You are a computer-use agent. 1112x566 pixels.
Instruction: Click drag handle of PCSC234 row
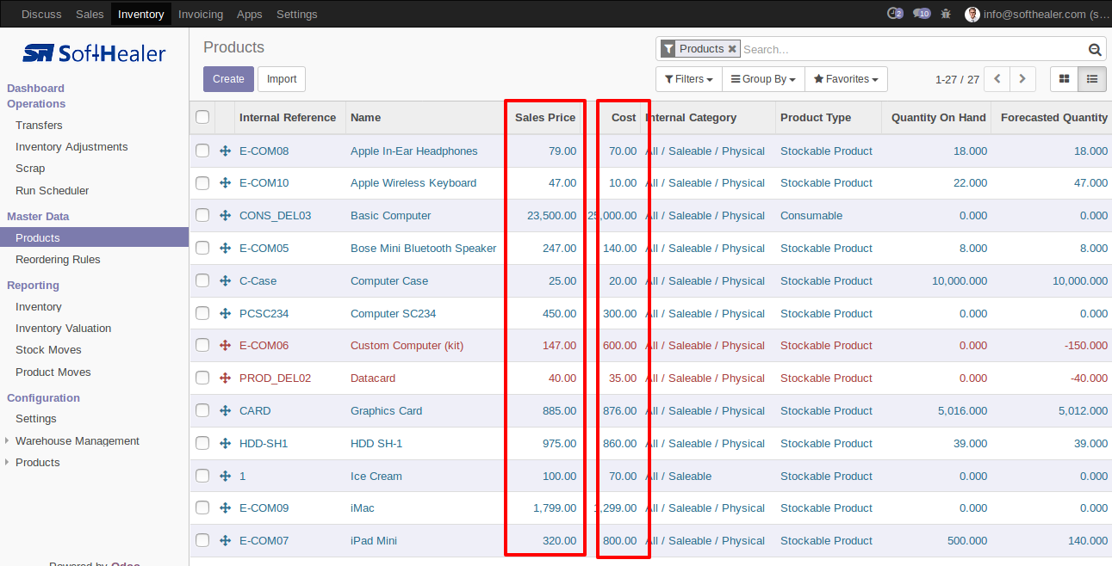pyautogui.click(x=225, y=314)
